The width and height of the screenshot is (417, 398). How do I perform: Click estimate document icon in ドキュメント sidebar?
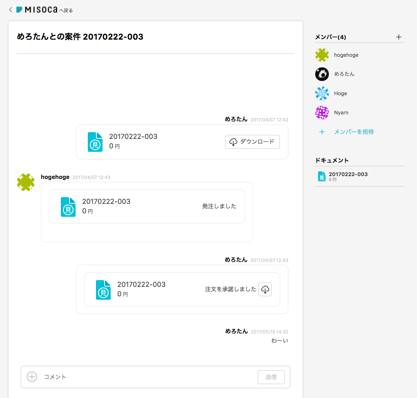322,177
